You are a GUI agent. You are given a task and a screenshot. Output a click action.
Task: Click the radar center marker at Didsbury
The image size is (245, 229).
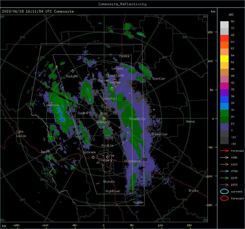pos(104,119)
